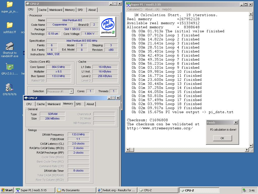
Task: Click the FSB:DRAM 1:1 field
Action: click(78, 139)
